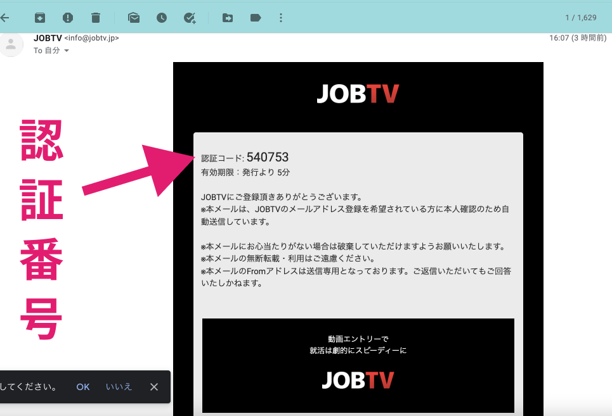Click the sender name JOBTV
The image size is (612, 416).
[x=48, y=38]
